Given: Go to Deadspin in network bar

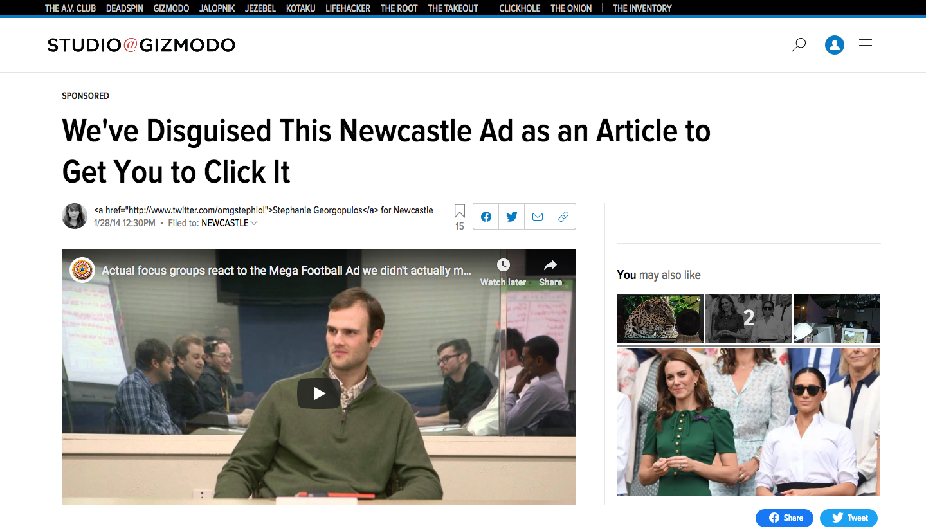Looking at the screenshot, I should [x=125, y=8].
